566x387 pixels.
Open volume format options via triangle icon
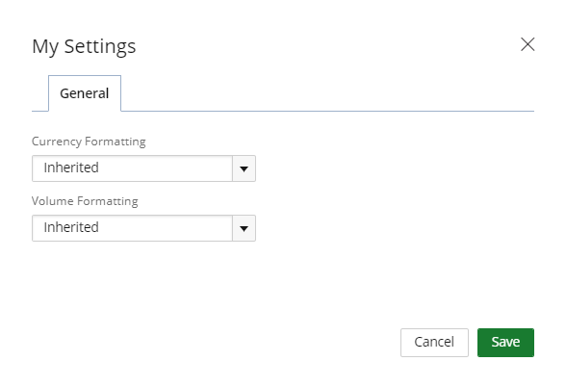tap(244, 228)
